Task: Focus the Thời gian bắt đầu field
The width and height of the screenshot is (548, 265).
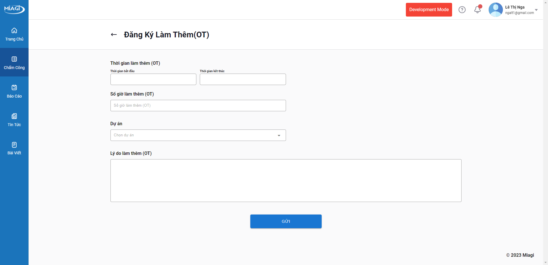Action: [153, 79]
